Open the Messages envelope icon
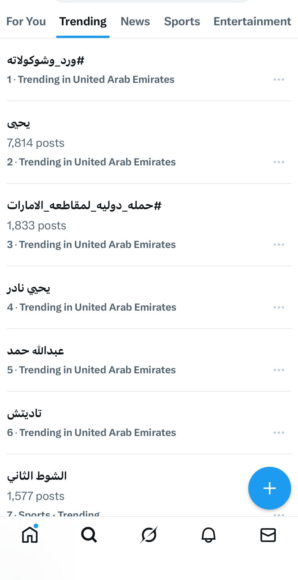This screenshot has height=580, width=298. coord(268,535)
